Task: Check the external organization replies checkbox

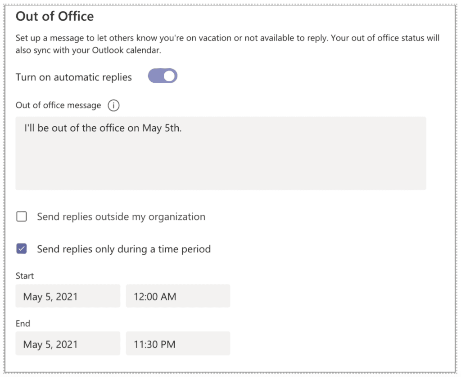Action: click(21, 217)
